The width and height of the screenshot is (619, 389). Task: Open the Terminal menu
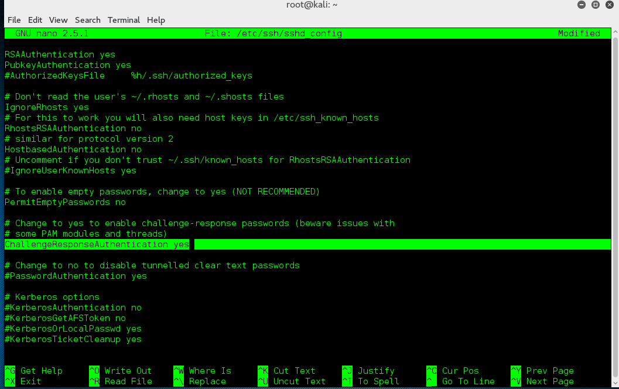(123, 19)
